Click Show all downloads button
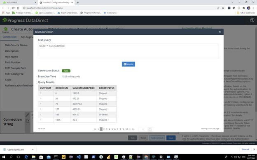This screenshot has height=160, width=257. [x=245, y=149]
